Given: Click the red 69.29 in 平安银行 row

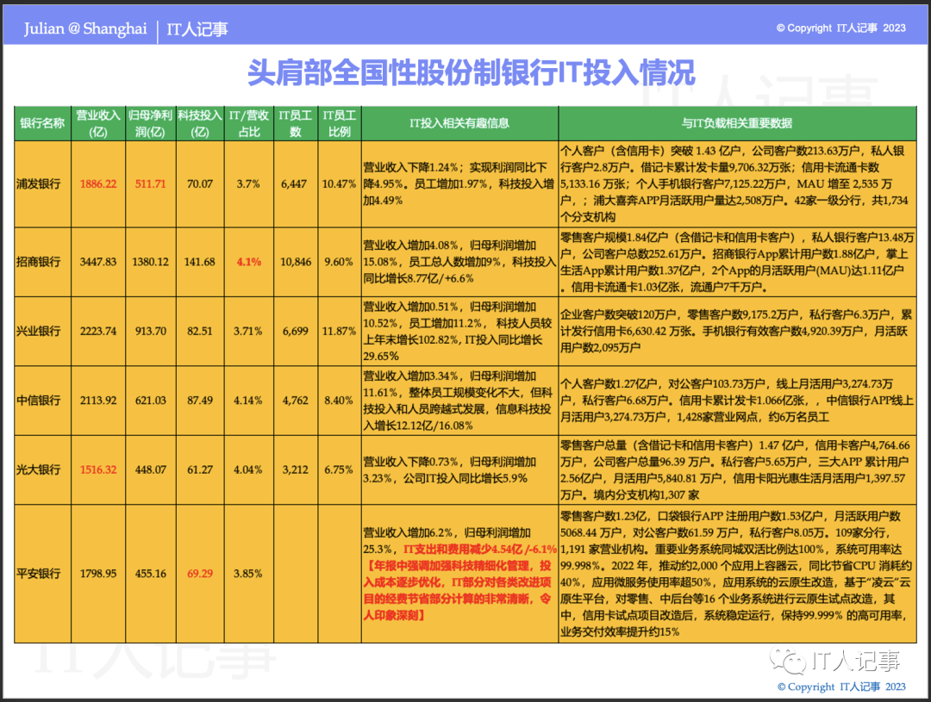Looking at the screenshot, I should coord(200,574).
